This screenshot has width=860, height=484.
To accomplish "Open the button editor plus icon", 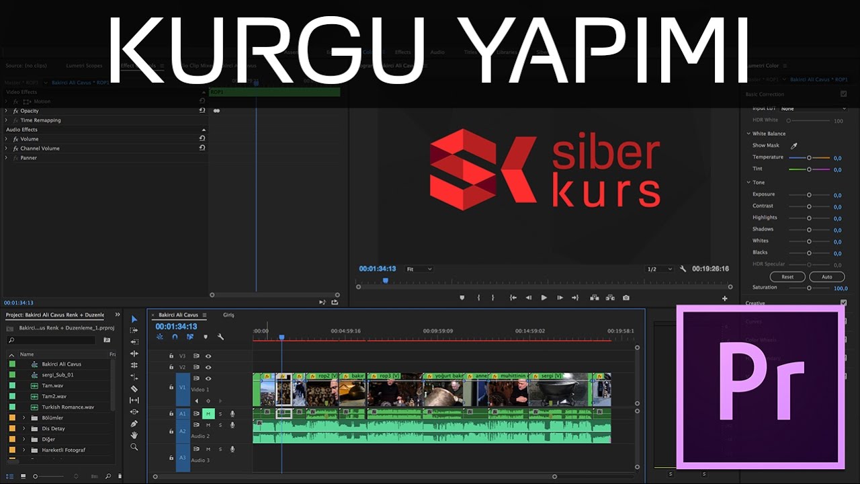I will (725, 298).
